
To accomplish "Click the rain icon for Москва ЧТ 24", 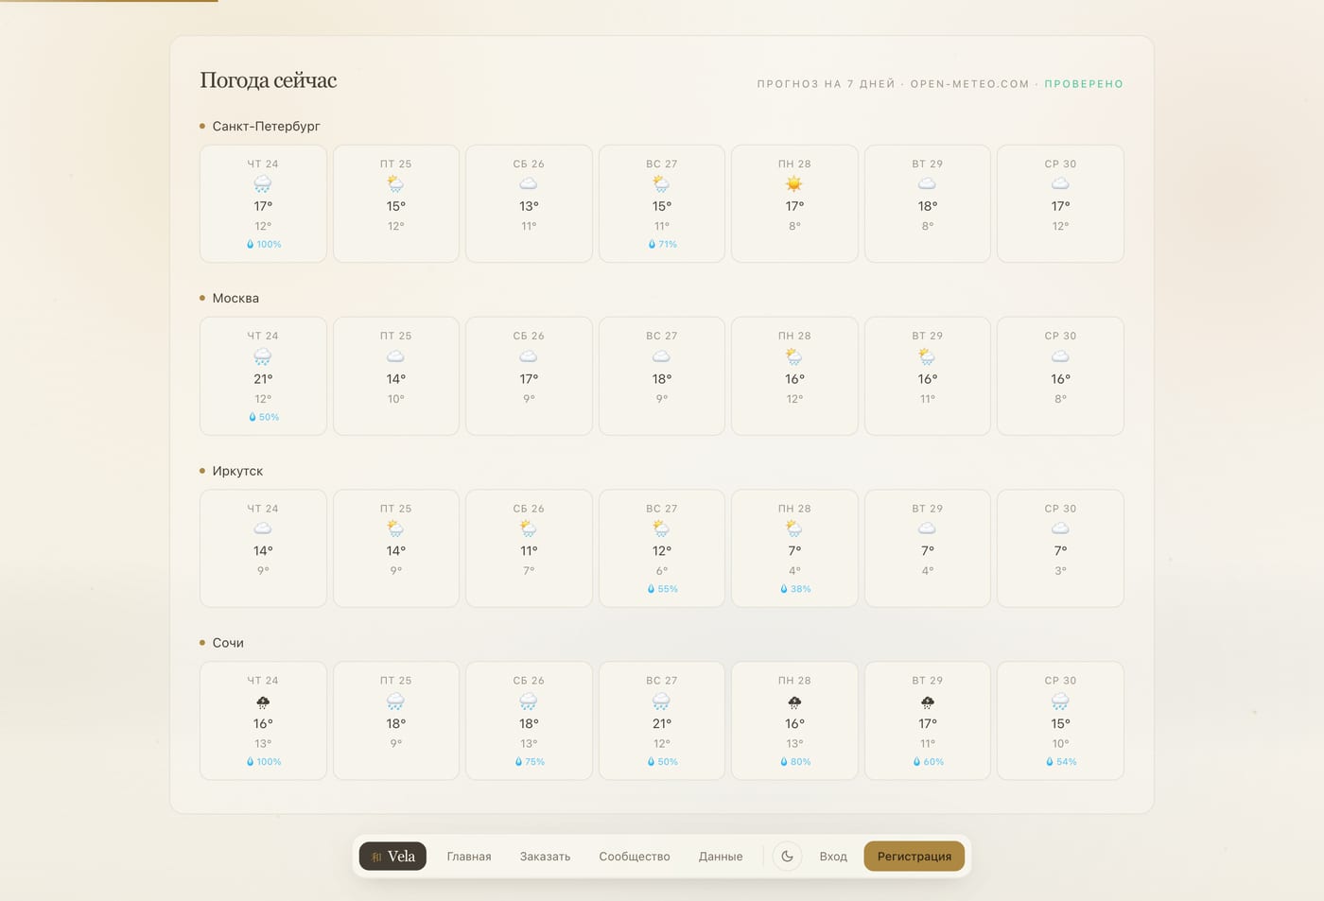I will point(263,356).
